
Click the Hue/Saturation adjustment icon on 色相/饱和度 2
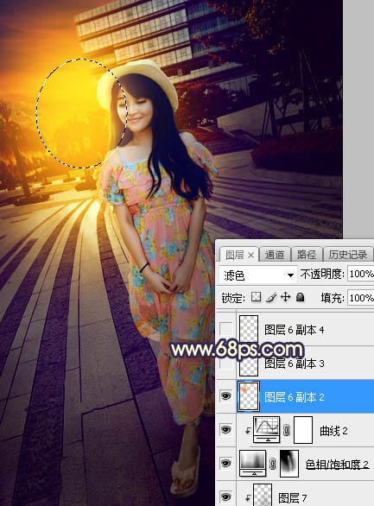pos(253,464)
